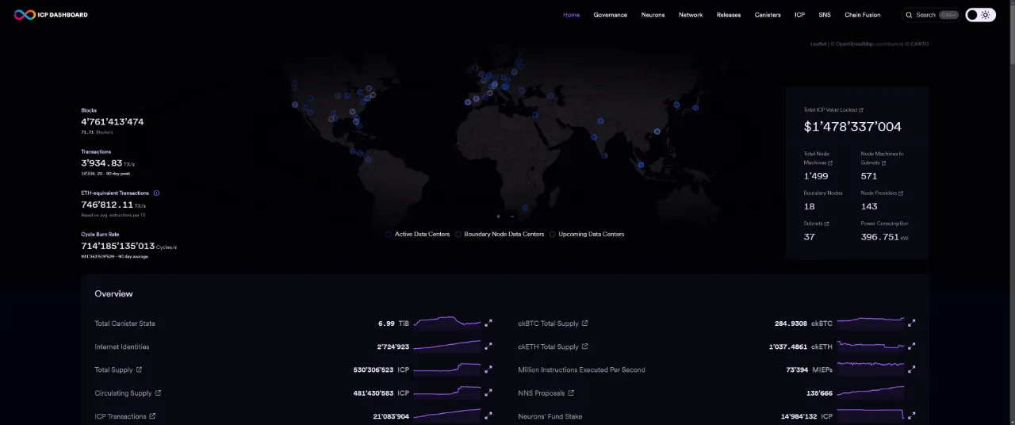The image size is (1015, 425).
Task: Toggle Boundary Node Data Centers checkbox
Action: (x=458, y=234)
